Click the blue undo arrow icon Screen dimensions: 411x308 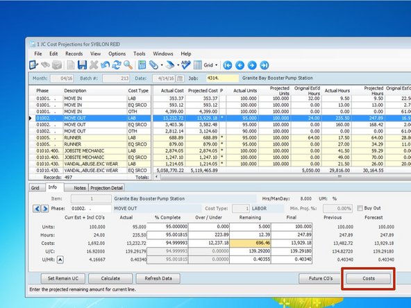pos(105,65)
